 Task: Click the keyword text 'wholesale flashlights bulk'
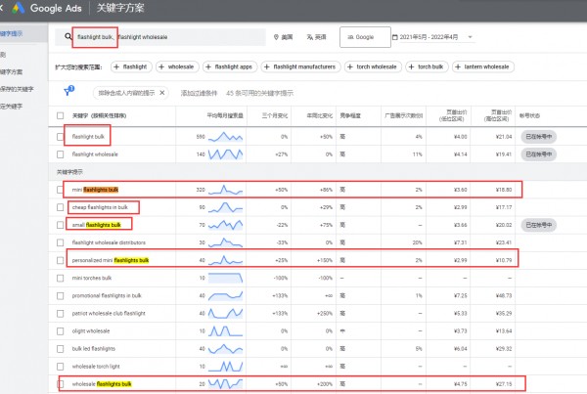102,384
